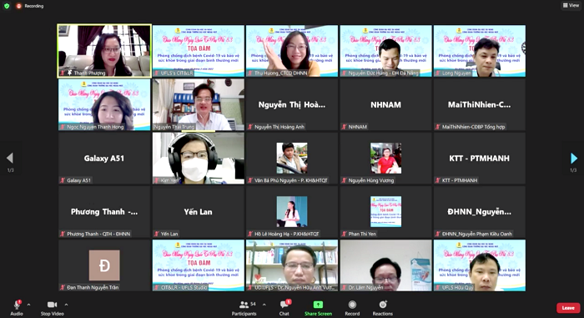This screenshot has height=318, width=584.
Task: Go to next gallery page with the right arrow
Action: [x=574, y=158]
